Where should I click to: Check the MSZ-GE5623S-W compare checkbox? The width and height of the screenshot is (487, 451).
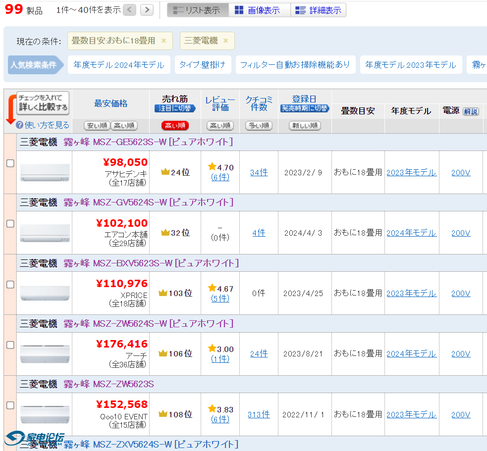10,163
